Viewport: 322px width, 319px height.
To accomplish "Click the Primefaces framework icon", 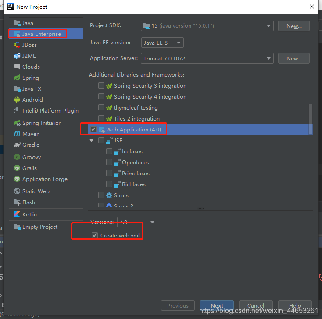I will 117,174.
